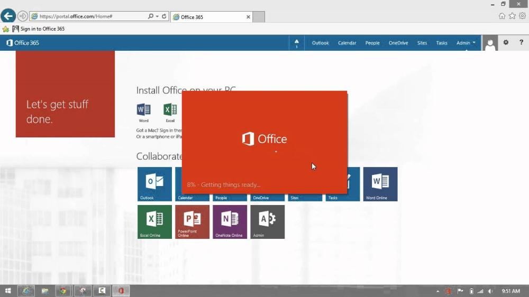The image size is (529, 297).
Task: Click the URL address field
Action: 90,16
